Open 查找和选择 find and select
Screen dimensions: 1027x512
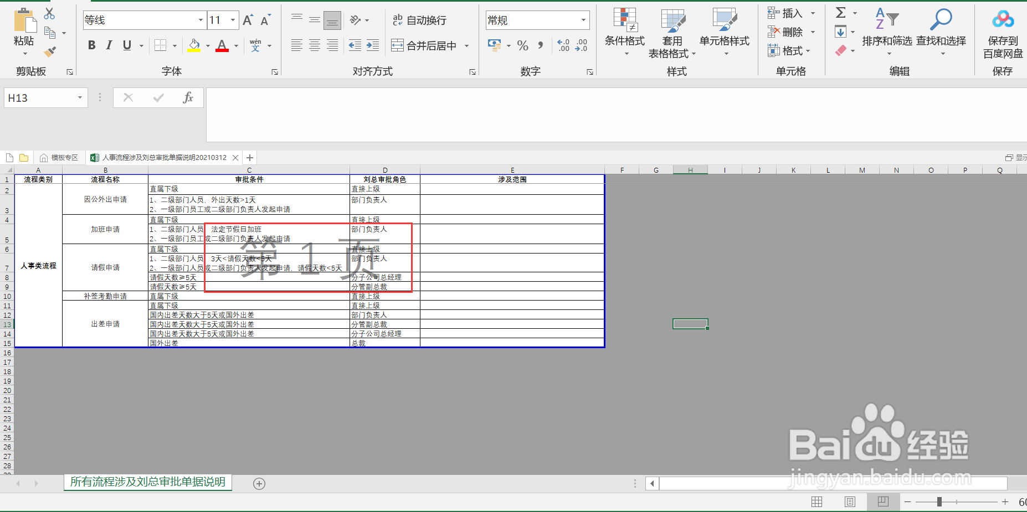click(941, 32)
